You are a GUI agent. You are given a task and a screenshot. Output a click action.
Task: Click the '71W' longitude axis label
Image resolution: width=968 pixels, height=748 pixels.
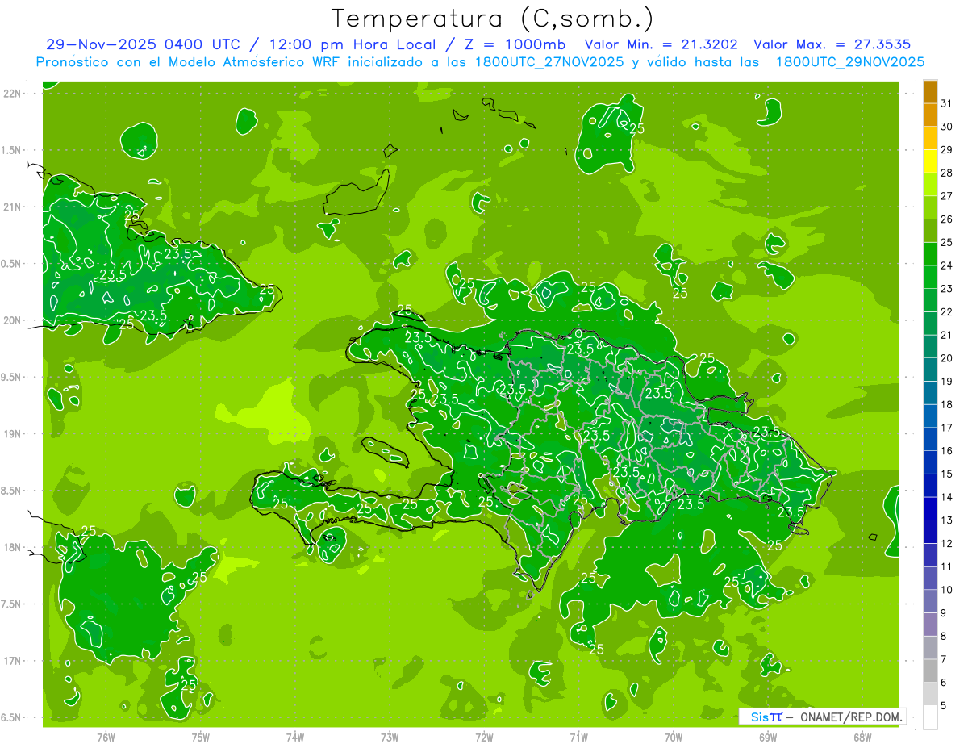click(578, 738)
